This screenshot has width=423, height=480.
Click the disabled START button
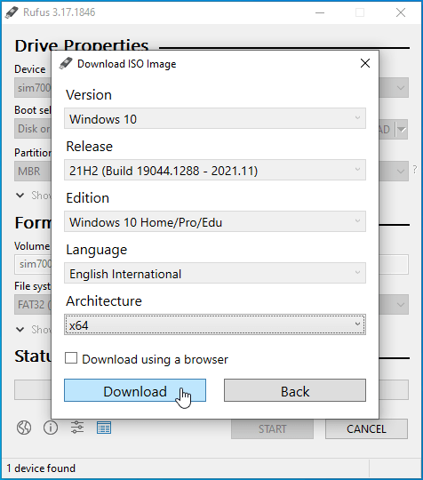pos(272,428)
